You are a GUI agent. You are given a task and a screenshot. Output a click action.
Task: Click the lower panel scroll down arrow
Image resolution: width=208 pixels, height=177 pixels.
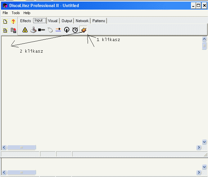point(204,167)
